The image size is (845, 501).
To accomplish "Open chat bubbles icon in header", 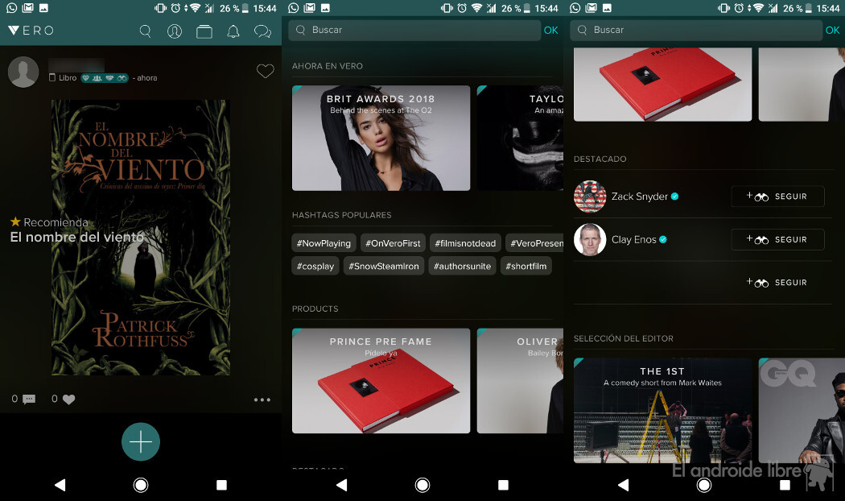I will [262, 31].
